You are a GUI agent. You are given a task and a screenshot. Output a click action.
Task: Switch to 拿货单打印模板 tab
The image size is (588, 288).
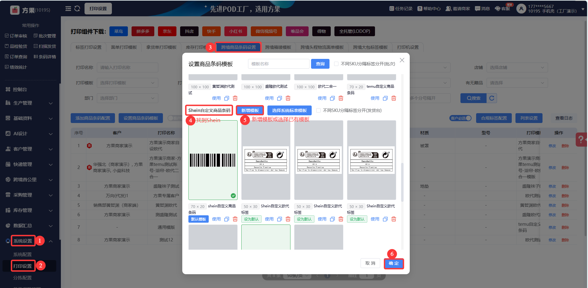(x=161, y=47)
